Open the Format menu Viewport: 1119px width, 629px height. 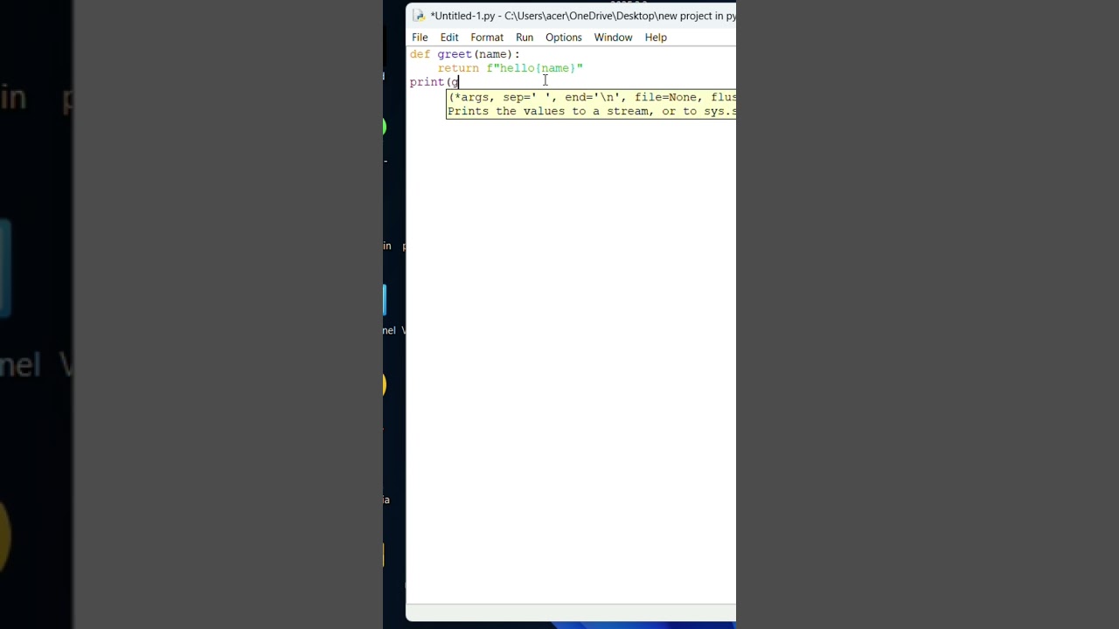(x=487, y=38)
